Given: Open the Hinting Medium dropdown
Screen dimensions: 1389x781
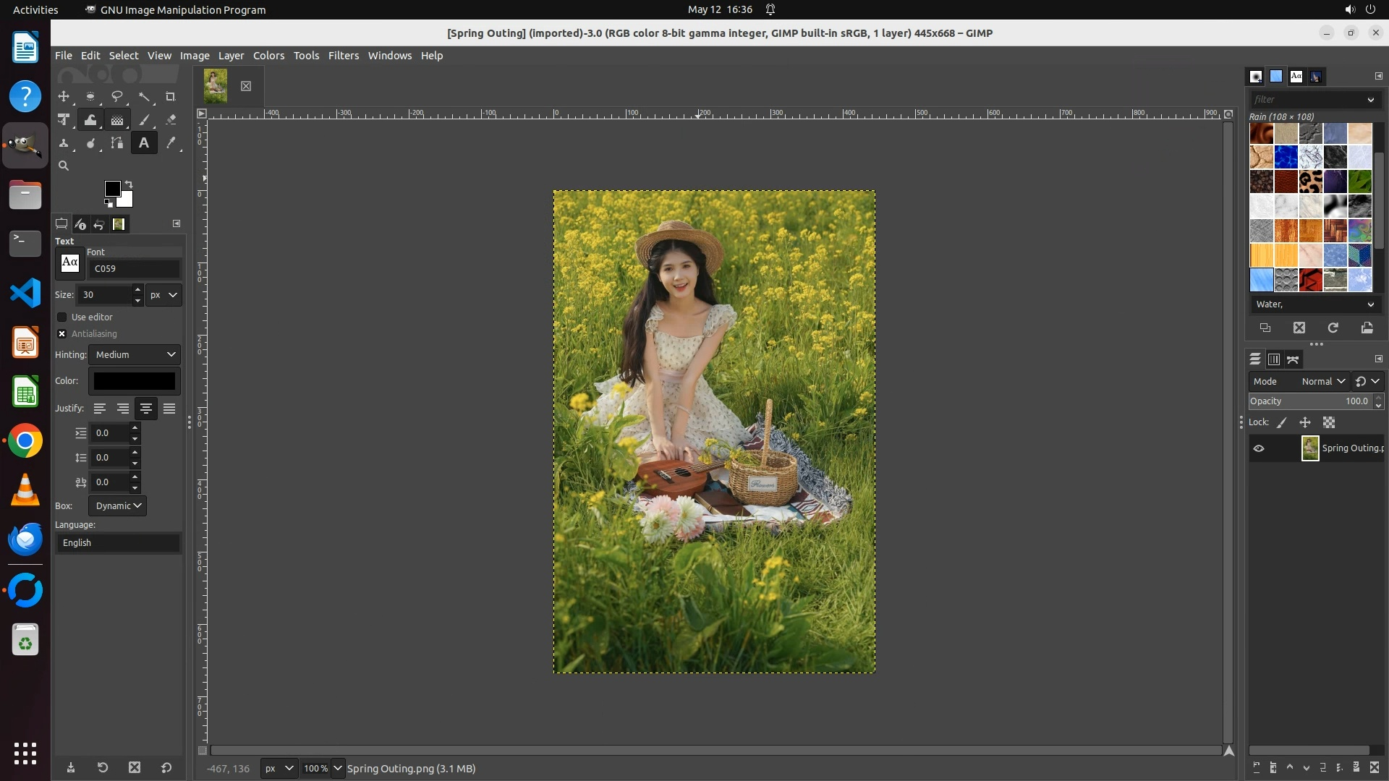Looking at the screenshot, I should point(135,354).
